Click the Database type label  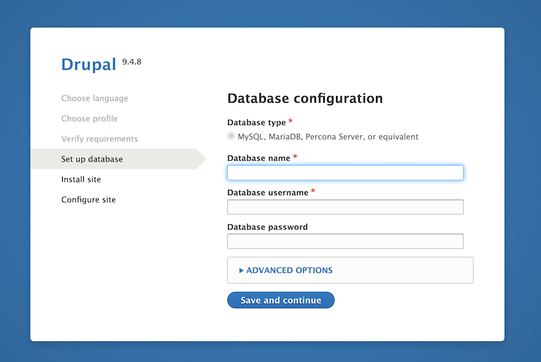point(256,123)
